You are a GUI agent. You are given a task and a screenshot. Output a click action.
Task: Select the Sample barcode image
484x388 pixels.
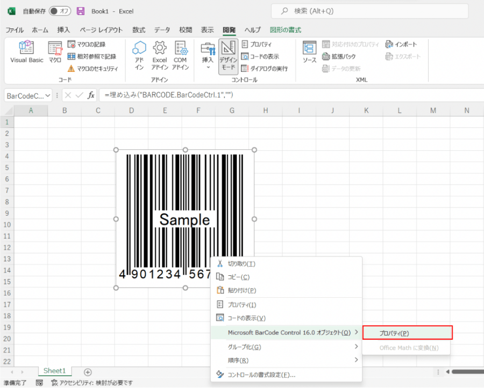tap(185, 218)
